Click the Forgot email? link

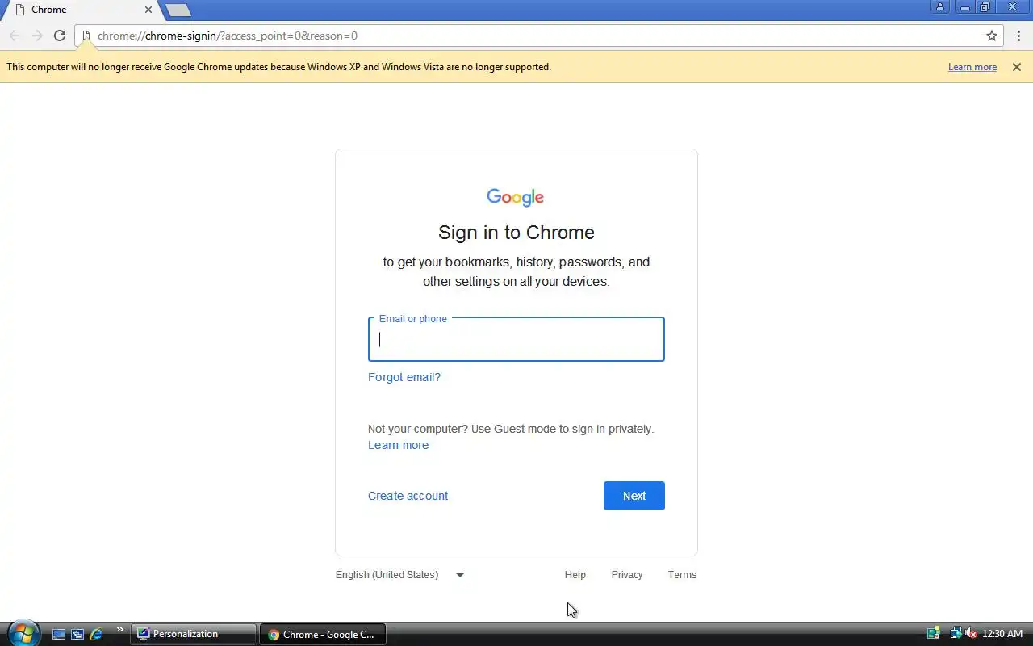tap(404, 377)
